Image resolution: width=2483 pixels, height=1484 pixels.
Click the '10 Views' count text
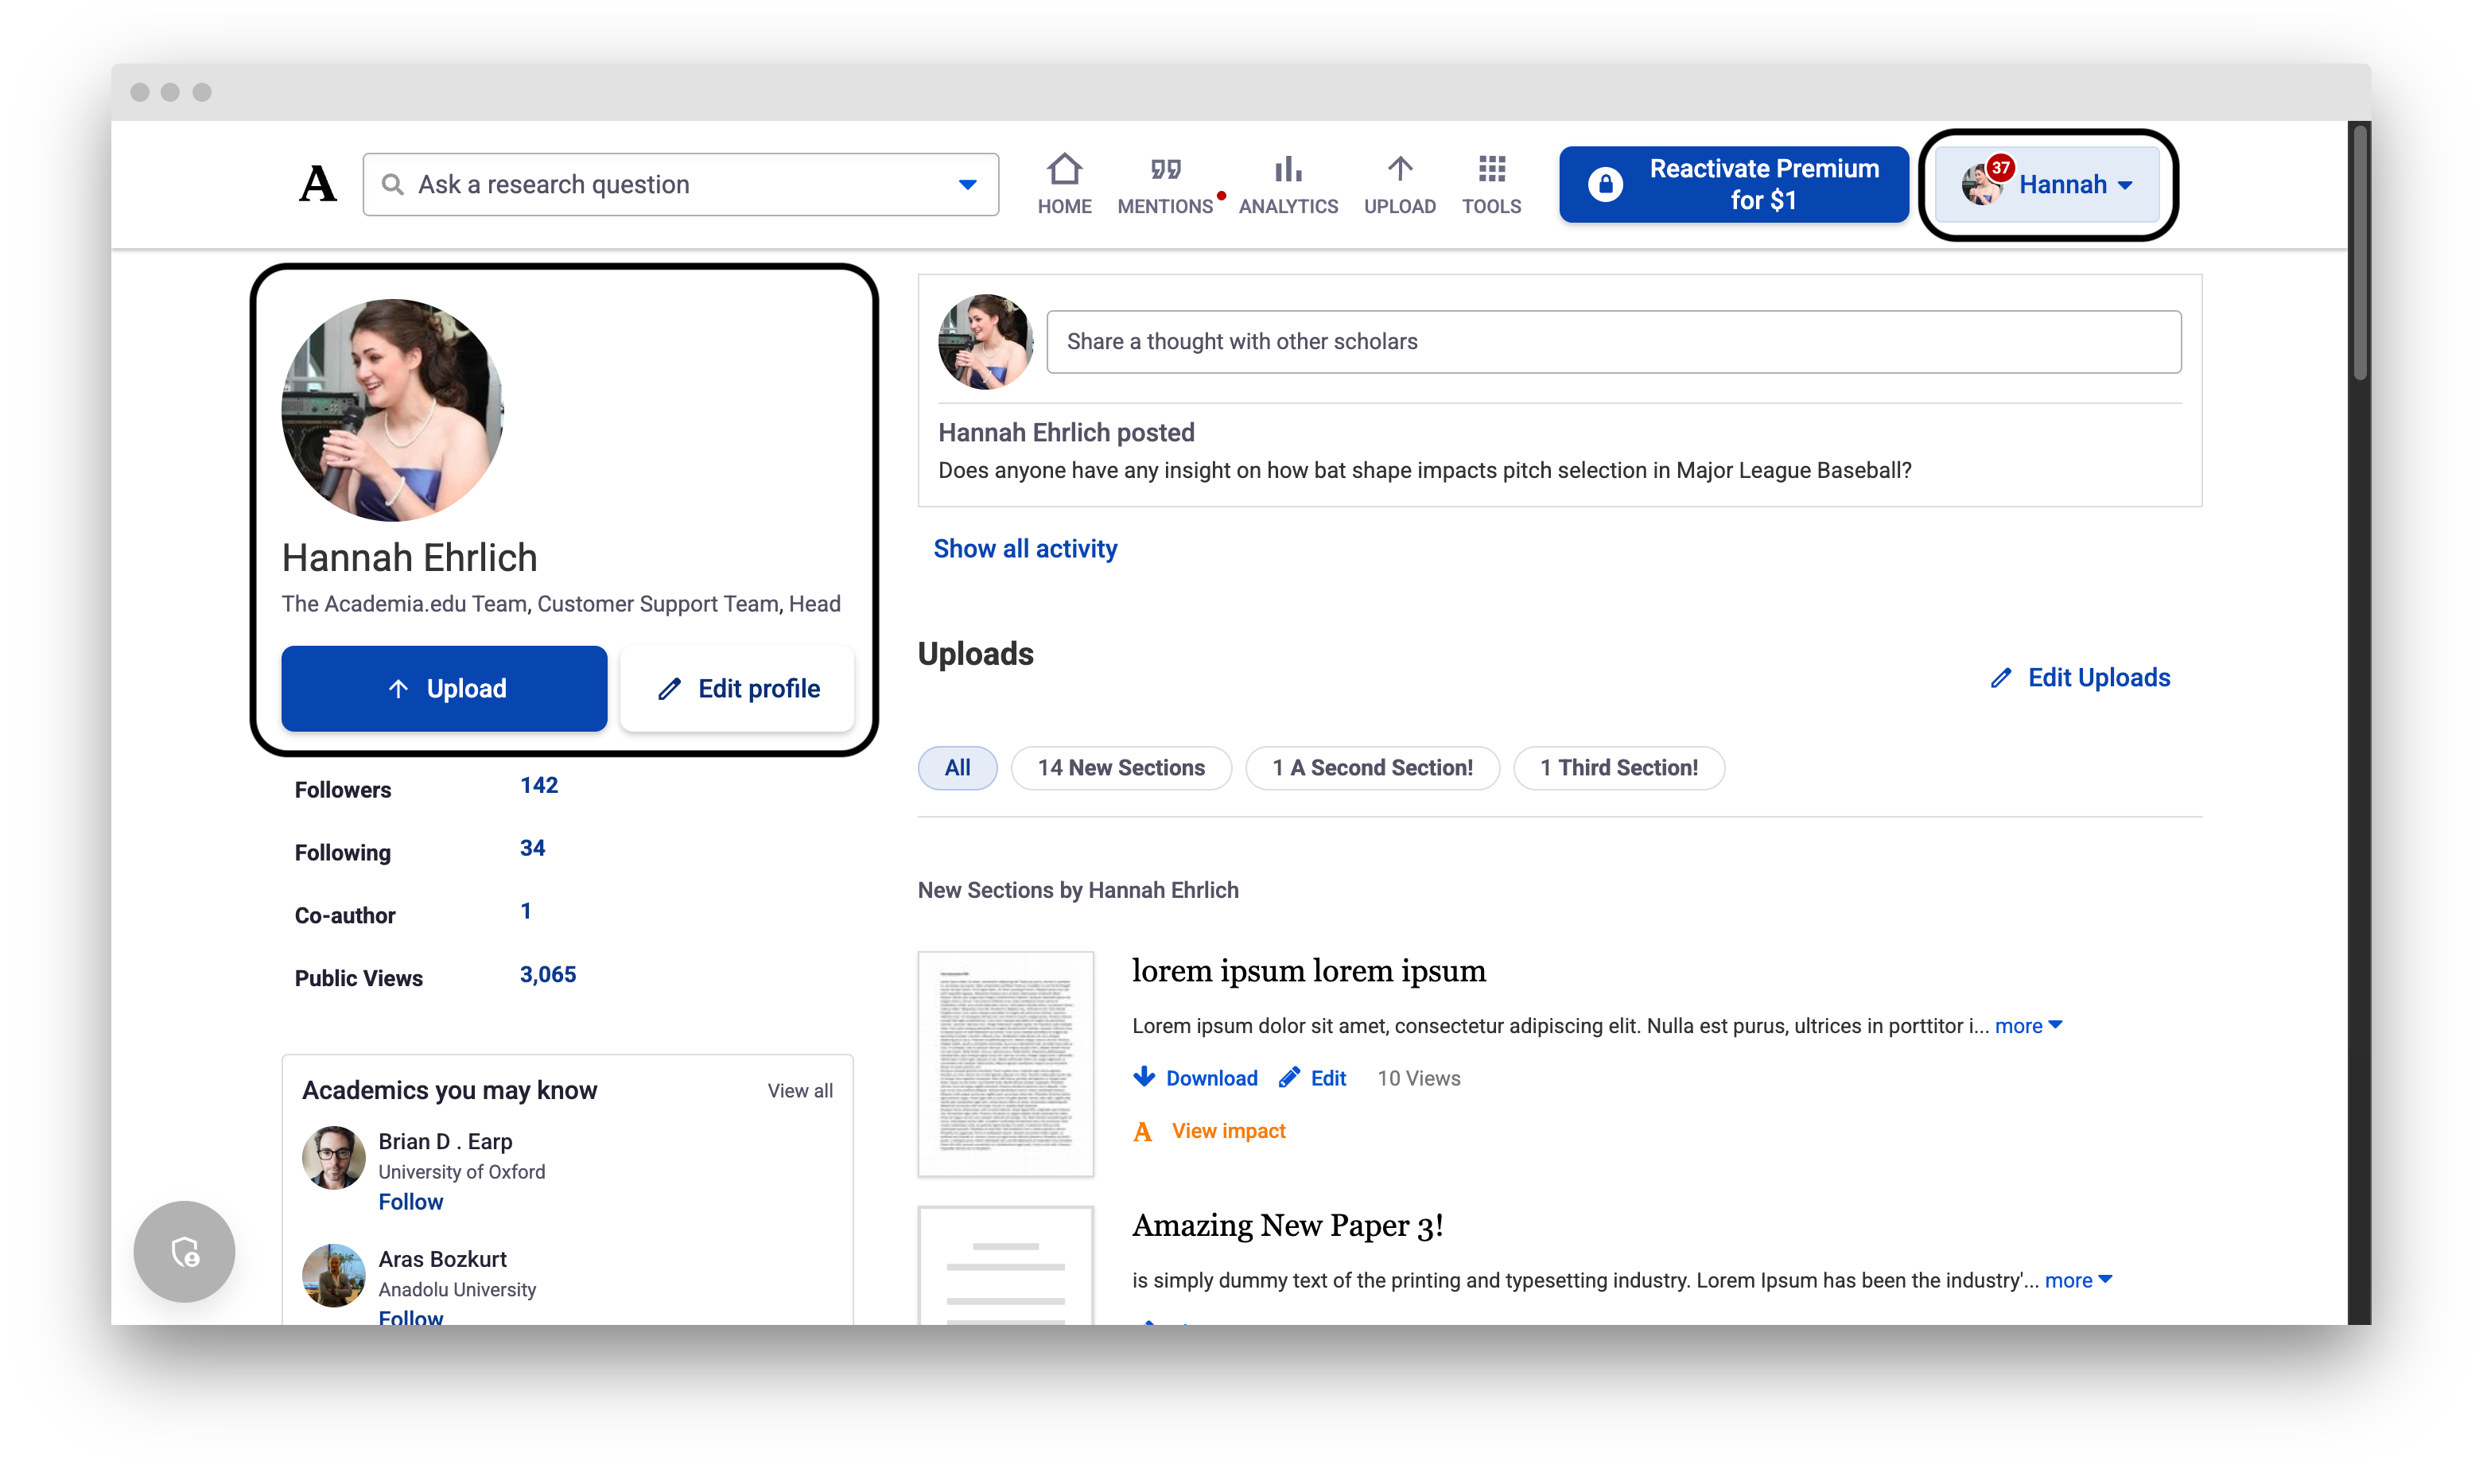(1418, 1078)
